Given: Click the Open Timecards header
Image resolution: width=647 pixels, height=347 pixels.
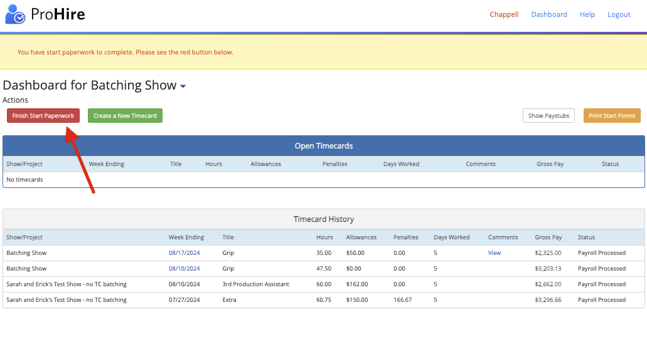Looking at the screenshot, I should click(x=324, y=146).
